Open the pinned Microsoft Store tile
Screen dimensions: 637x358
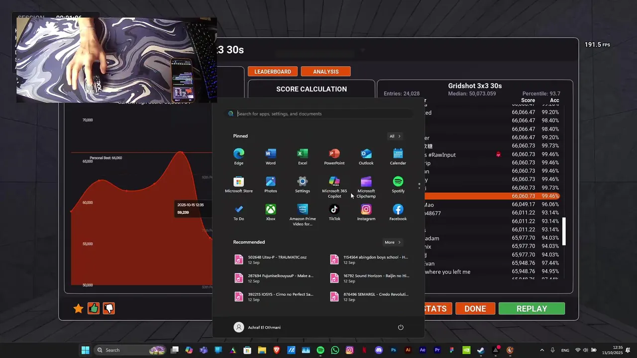click(x=239, y=184)
